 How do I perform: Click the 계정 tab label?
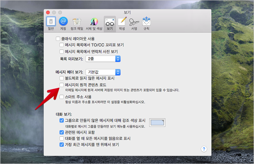(x=63, y=29)
